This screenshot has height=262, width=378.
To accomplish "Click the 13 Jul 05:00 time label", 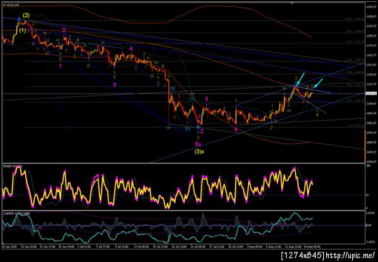I will coord(142,247).
